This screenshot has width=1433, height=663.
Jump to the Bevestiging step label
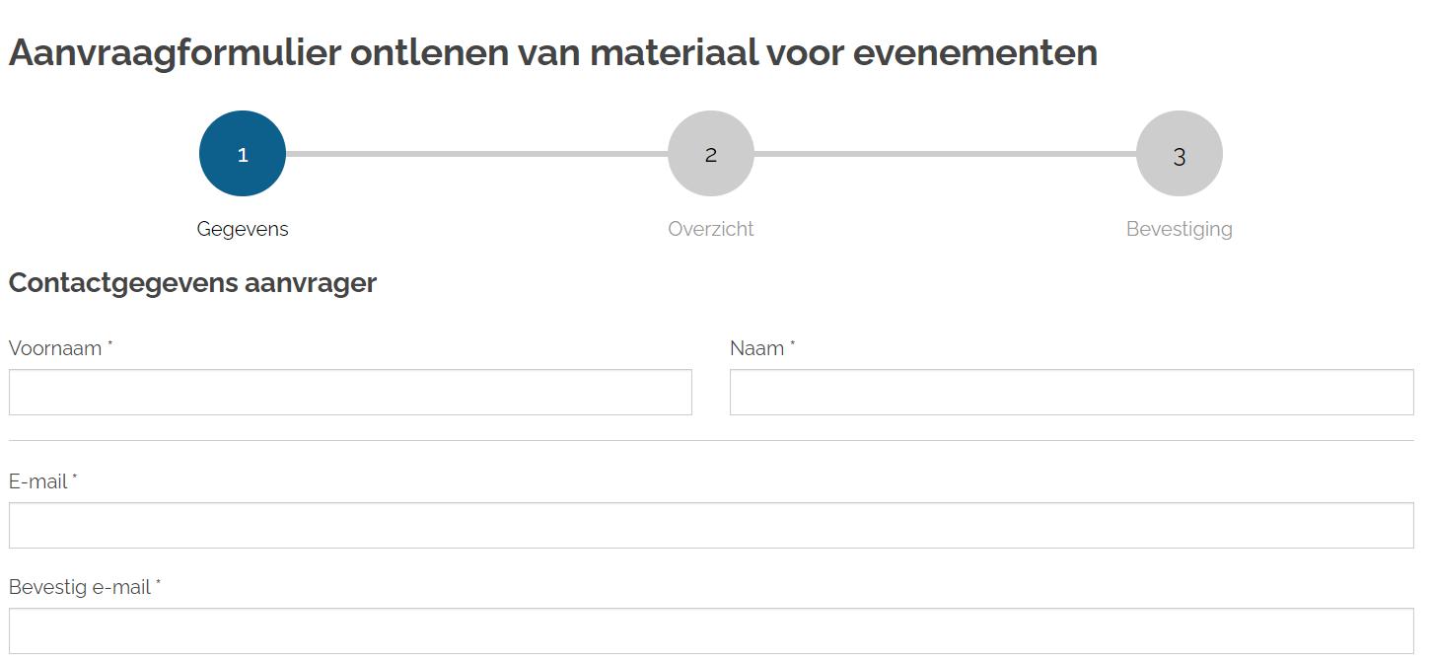[x=1180, y=229]
